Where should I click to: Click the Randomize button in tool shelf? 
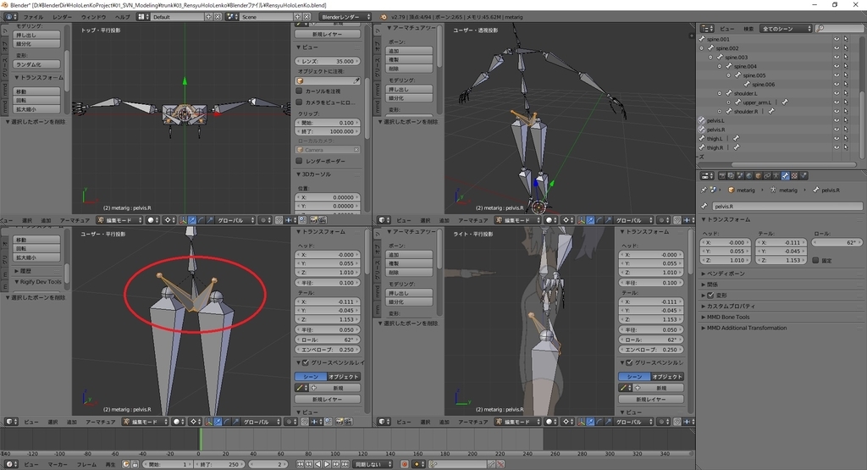click(36, 64)
